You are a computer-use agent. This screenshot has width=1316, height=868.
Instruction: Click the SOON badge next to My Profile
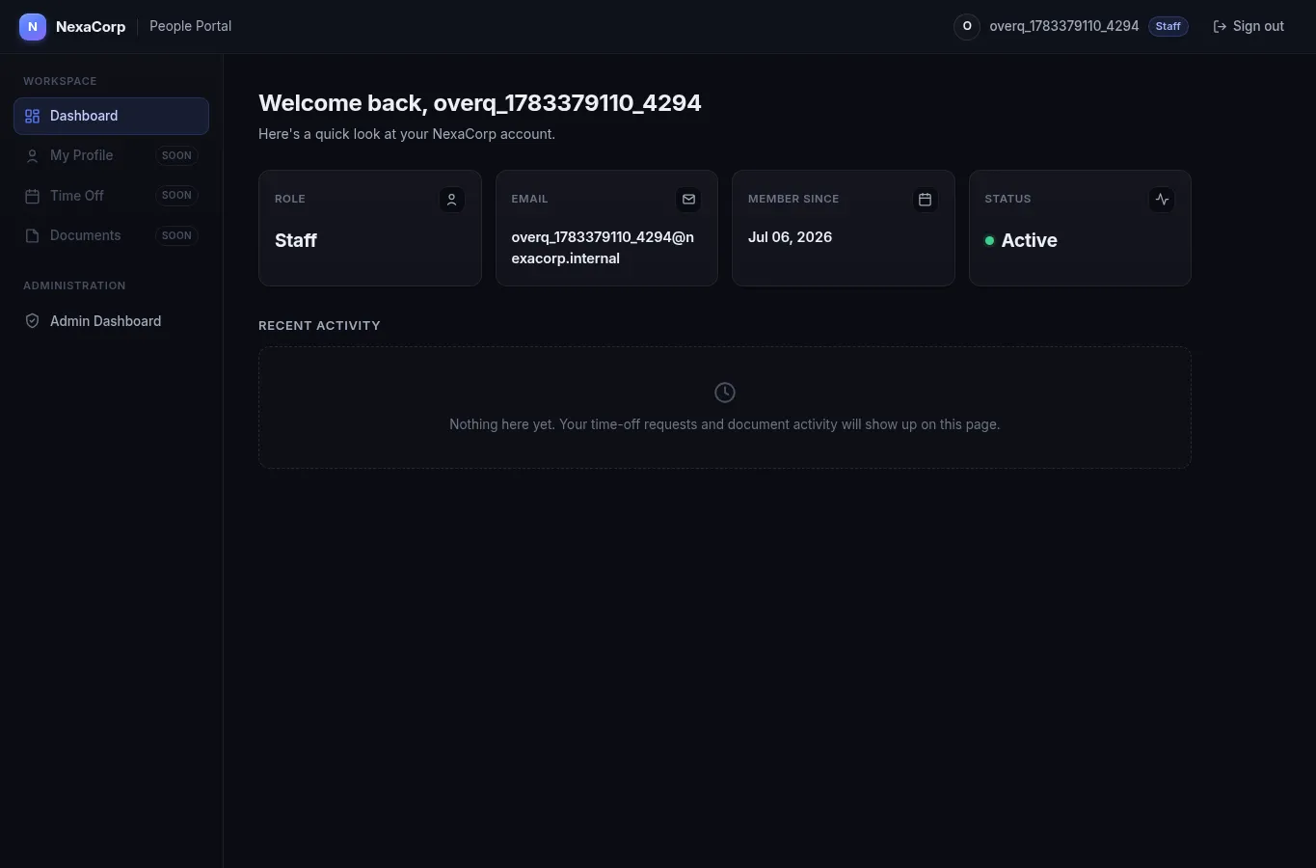[x=176, y=155]
